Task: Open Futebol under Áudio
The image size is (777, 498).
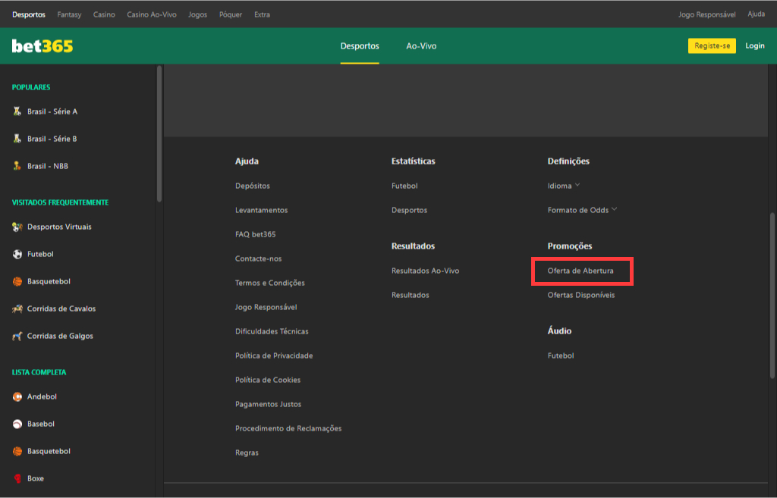Action: 561,355
